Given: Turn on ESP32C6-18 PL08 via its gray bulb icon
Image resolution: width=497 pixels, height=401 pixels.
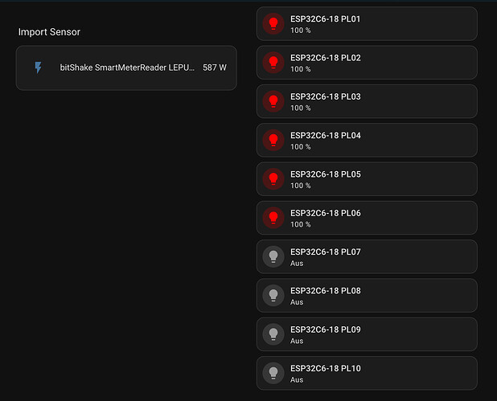Looking at the screenshot, I should click(273, 295).
